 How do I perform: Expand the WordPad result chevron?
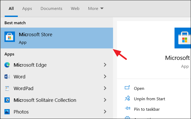pyautogui.click(x=105, y=88)
